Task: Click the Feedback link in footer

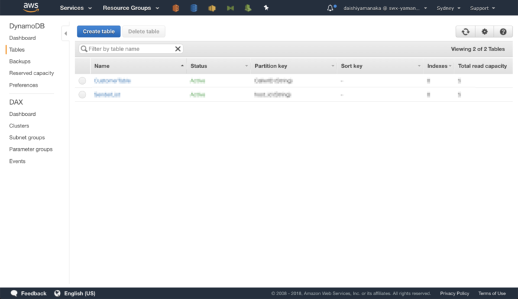Action: tap(34, 293)
